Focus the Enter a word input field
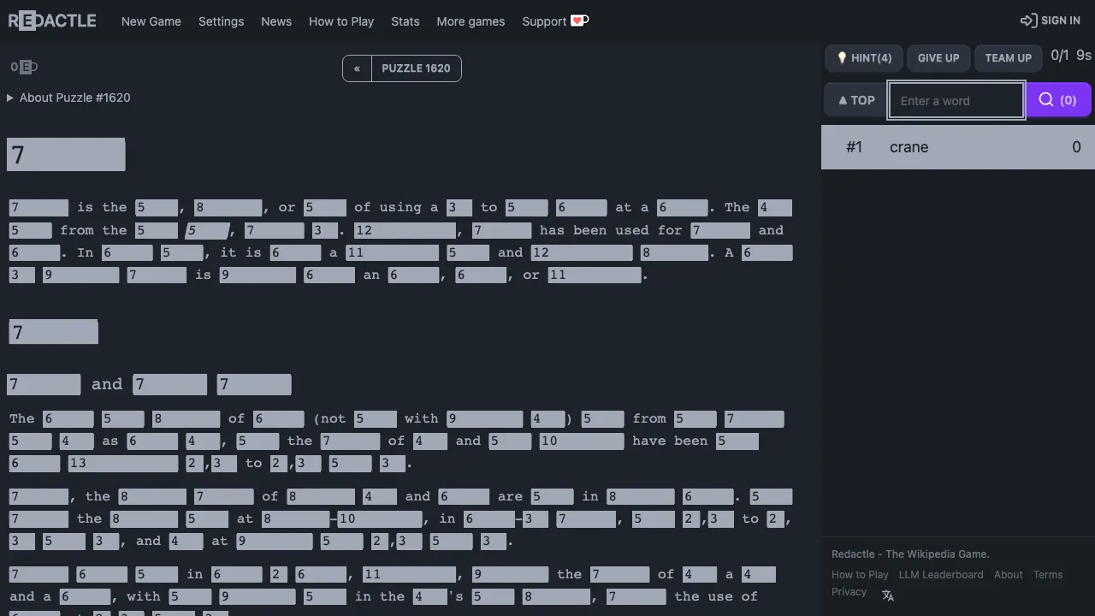1095x616 pixels. [956, 100]
